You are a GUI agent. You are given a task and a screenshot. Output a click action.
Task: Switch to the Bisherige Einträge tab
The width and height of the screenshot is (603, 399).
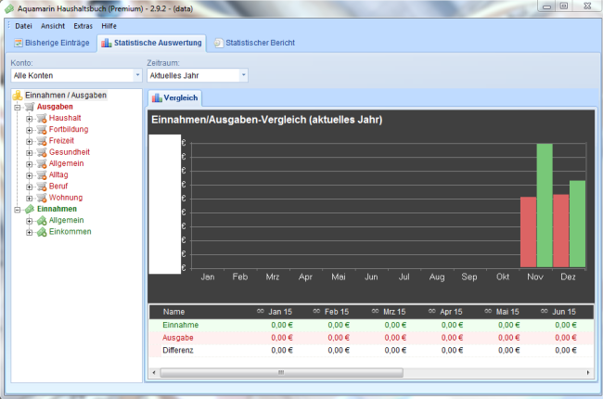[52, 43]
